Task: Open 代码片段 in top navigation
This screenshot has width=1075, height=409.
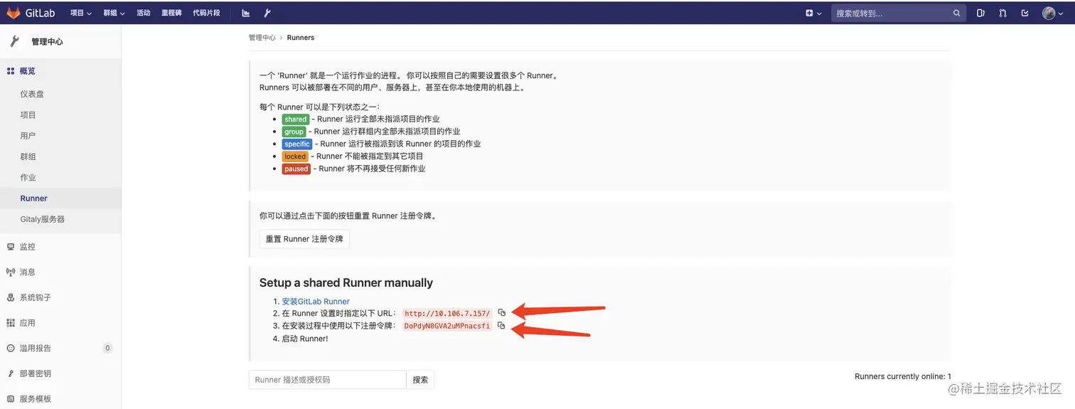Action: pyautogui.click(x=206, y=13)
